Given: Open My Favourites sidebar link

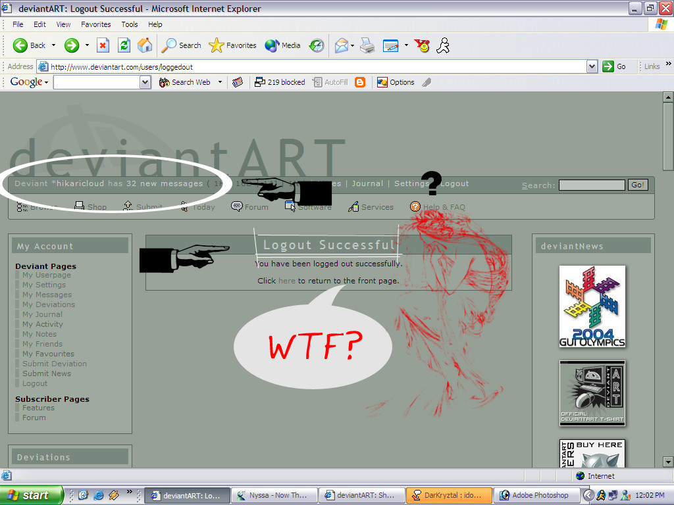Looking at the screenshot, I should (49, 354).
